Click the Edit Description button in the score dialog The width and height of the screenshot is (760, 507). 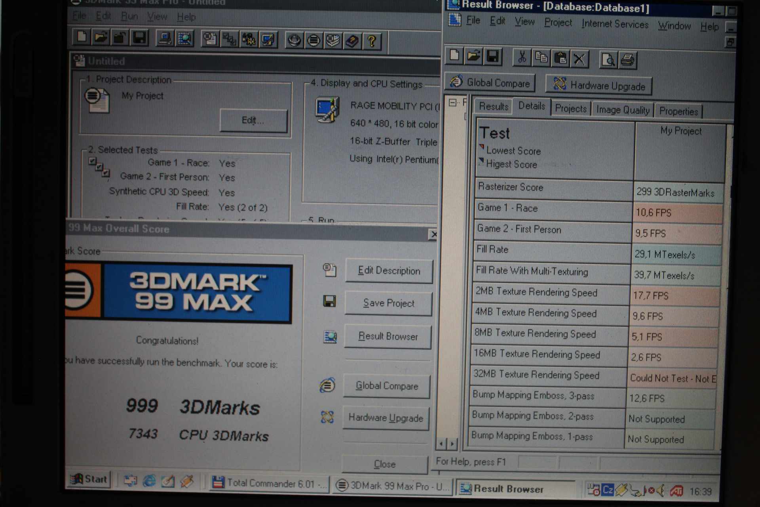[x=389, y=271]
